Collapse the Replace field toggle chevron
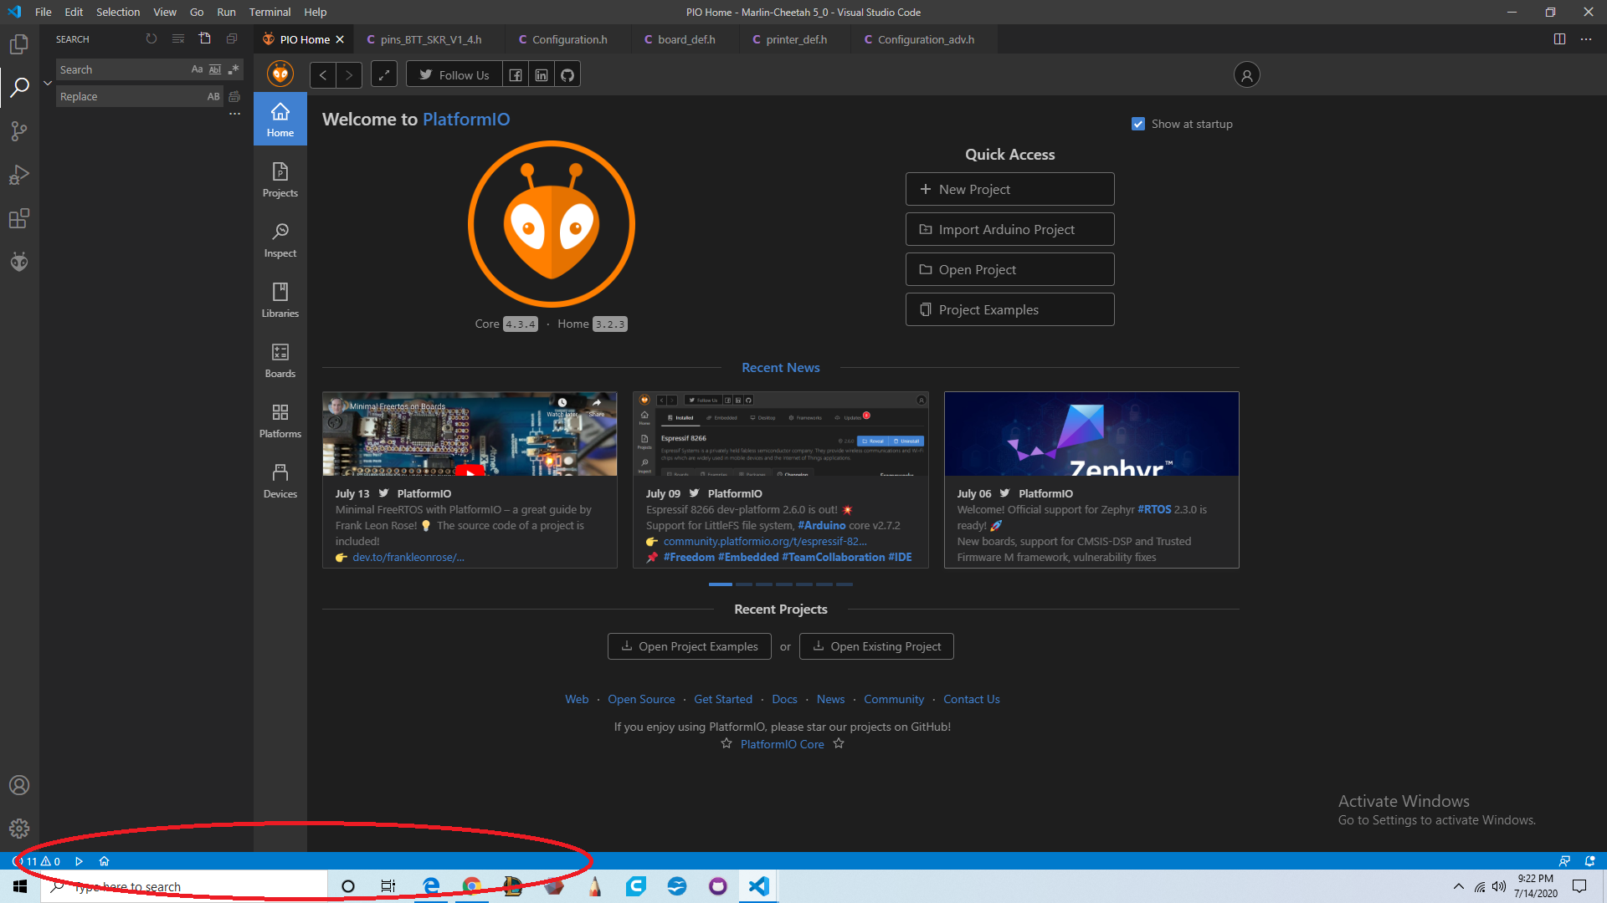 click(48, 83)
